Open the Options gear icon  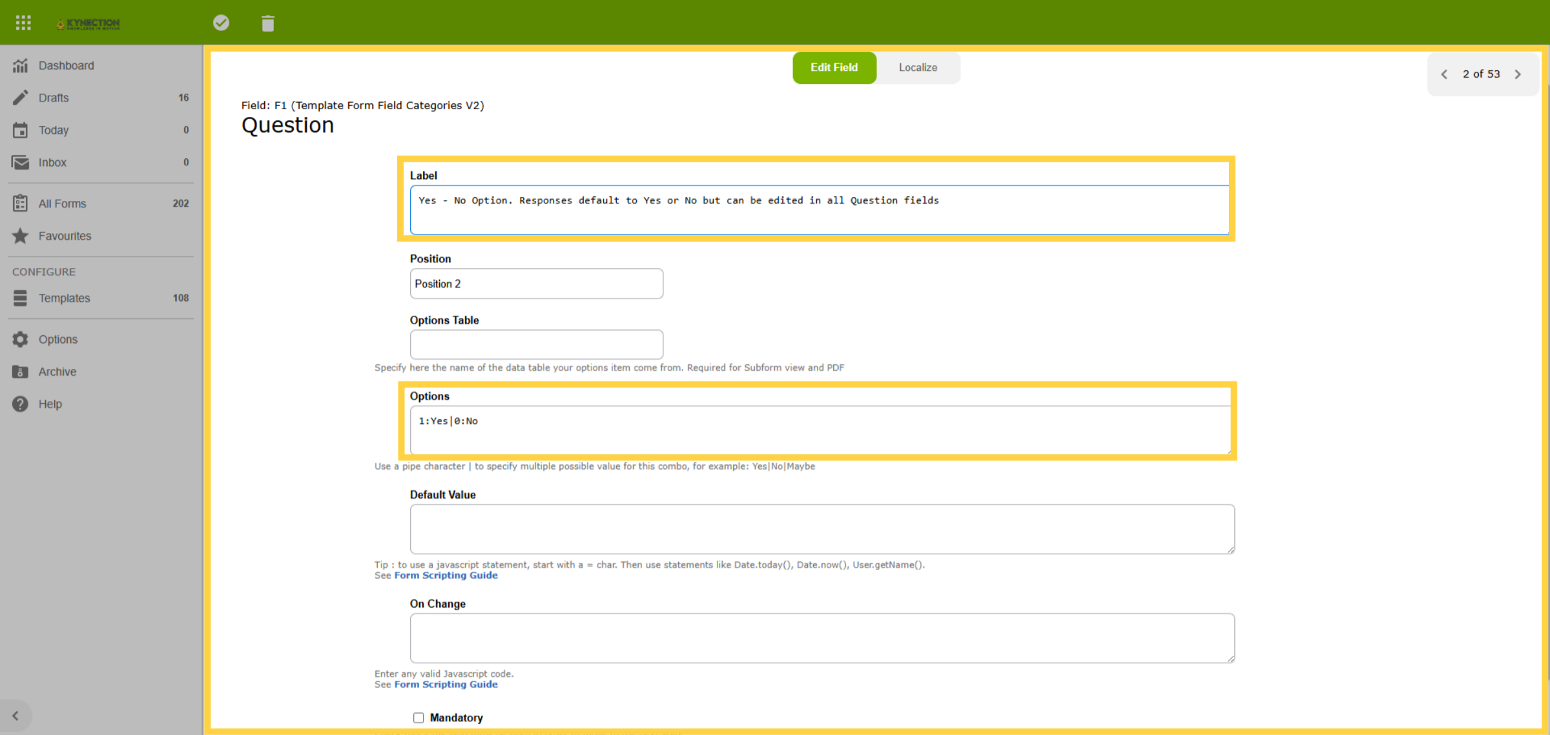(21, 339)
